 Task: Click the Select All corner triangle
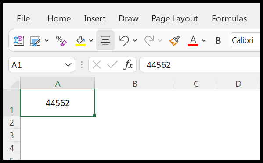pos(15,83)
